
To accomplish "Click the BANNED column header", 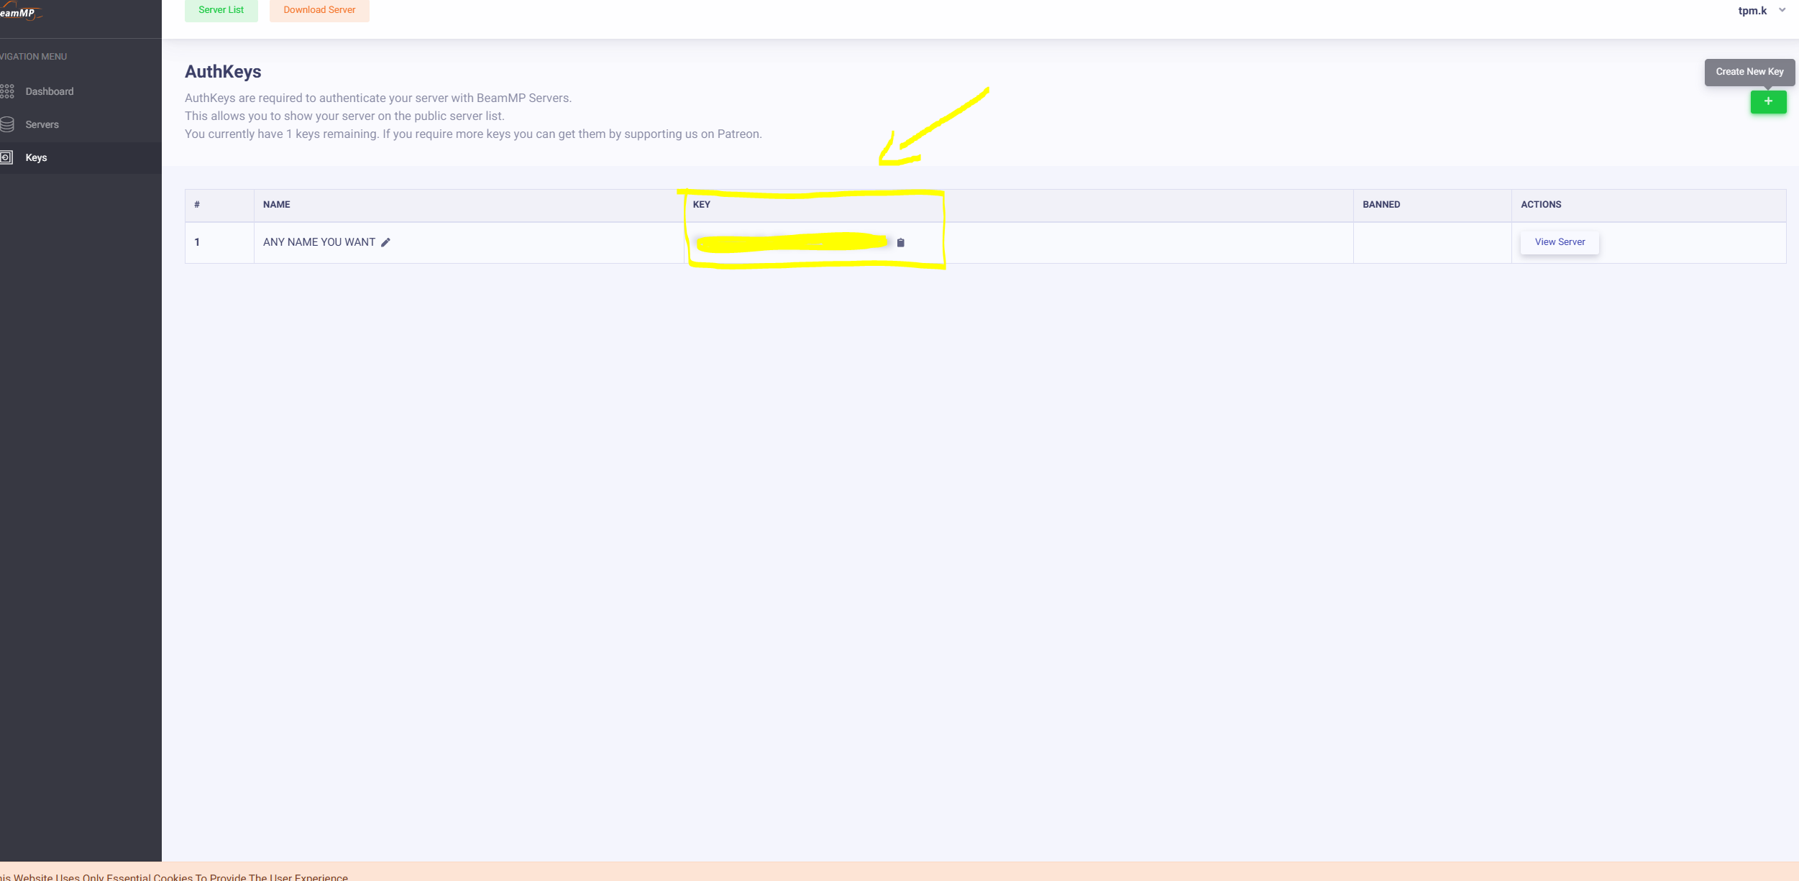I will pyautogui.click(x=1381, y=205).
